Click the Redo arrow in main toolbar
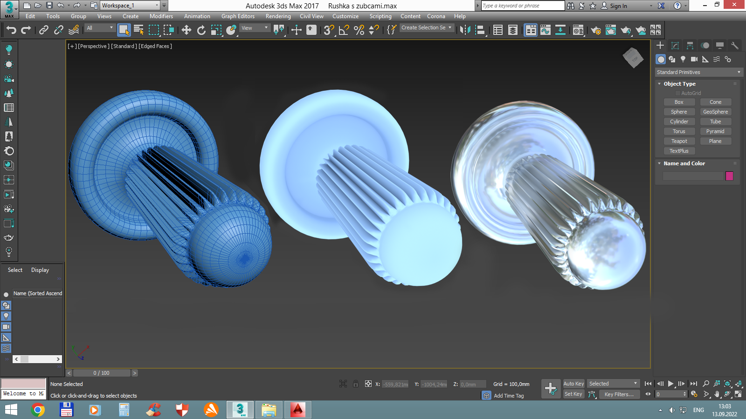 click(x=26, y=30)
